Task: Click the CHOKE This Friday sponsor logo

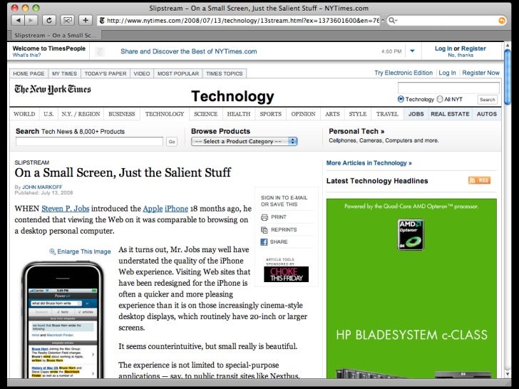Action: (x=286, y=274)
